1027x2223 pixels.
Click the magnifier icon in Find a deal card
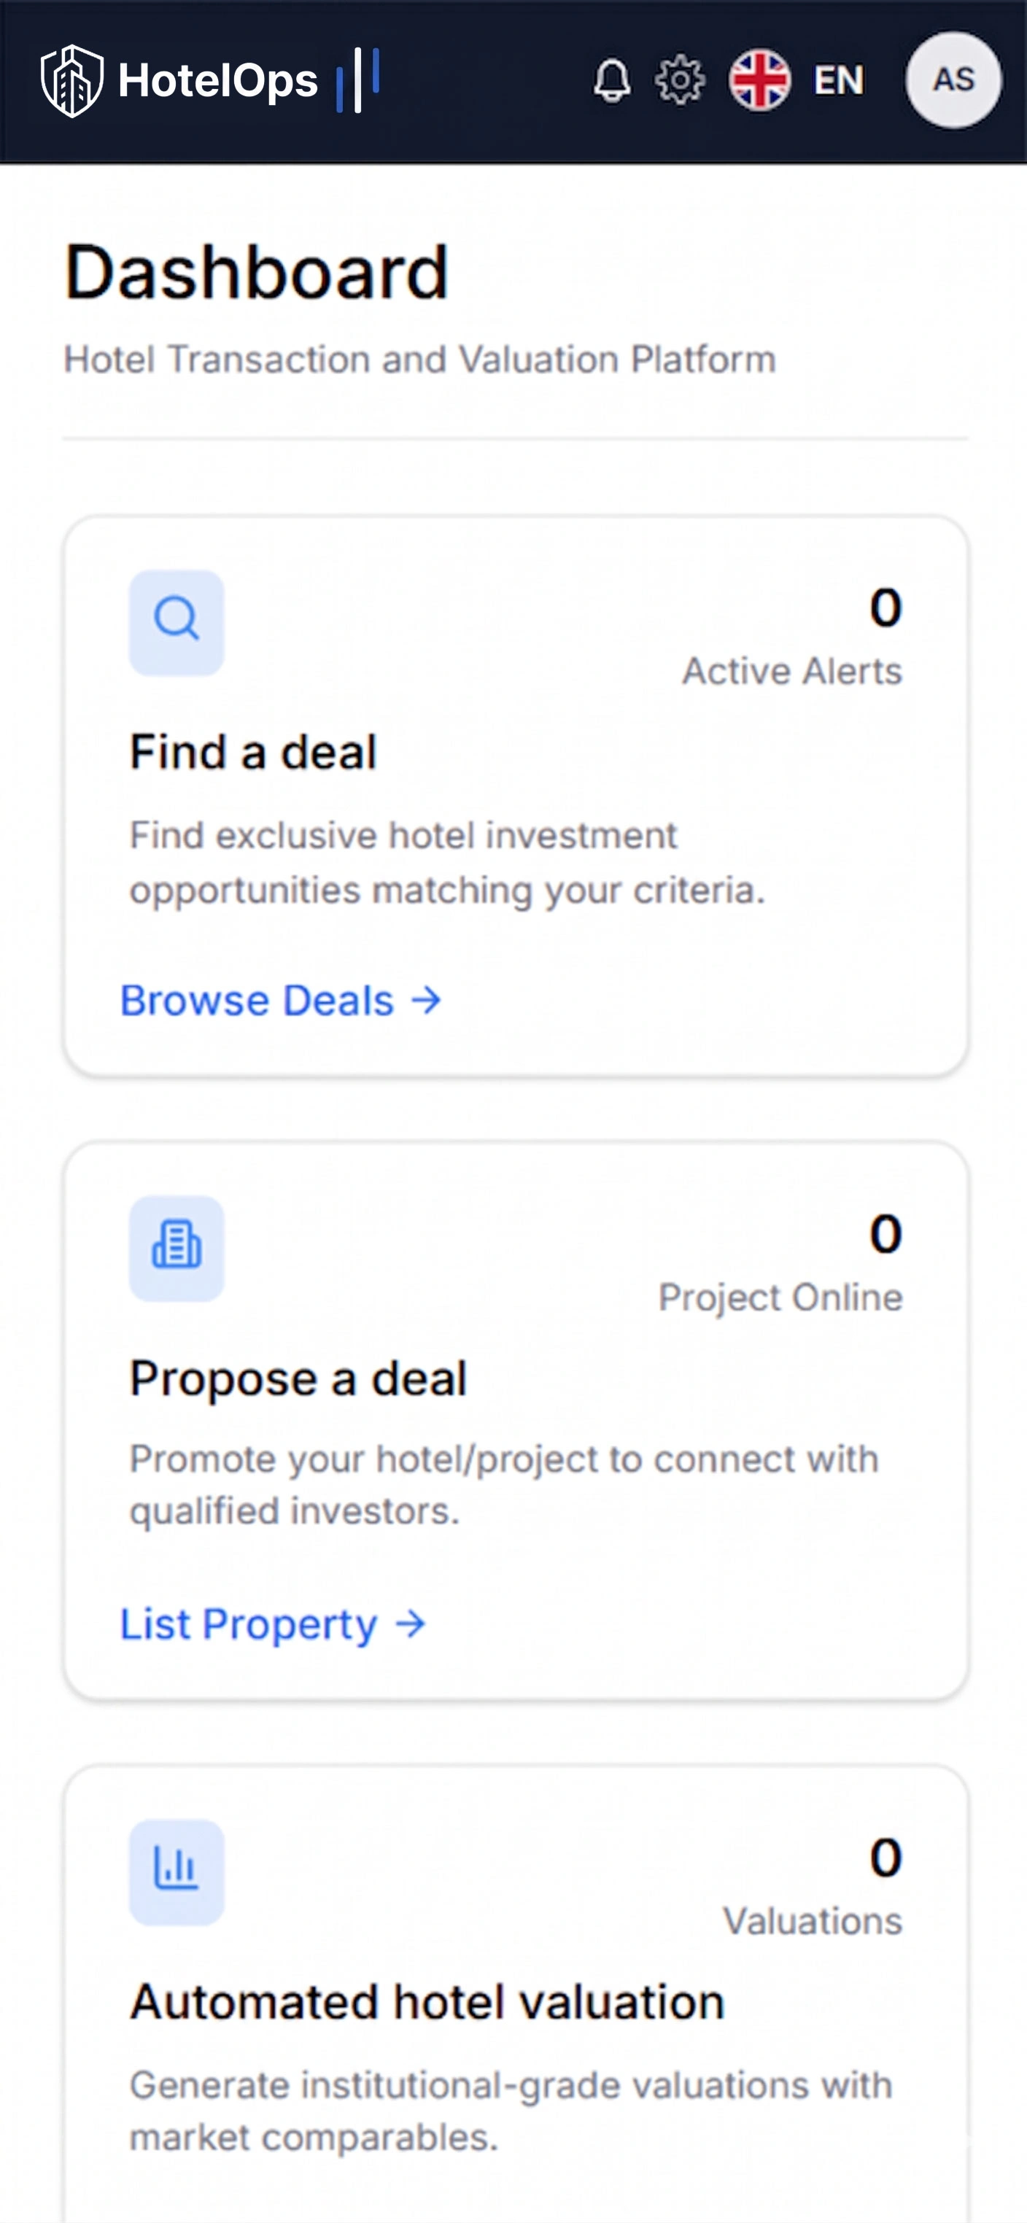pos(177,622)
